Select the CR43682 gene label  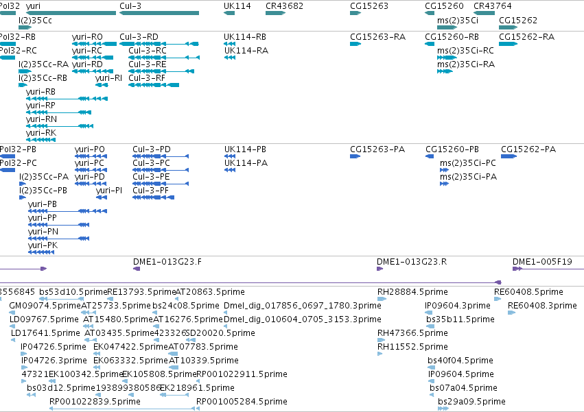pos(284,6)
